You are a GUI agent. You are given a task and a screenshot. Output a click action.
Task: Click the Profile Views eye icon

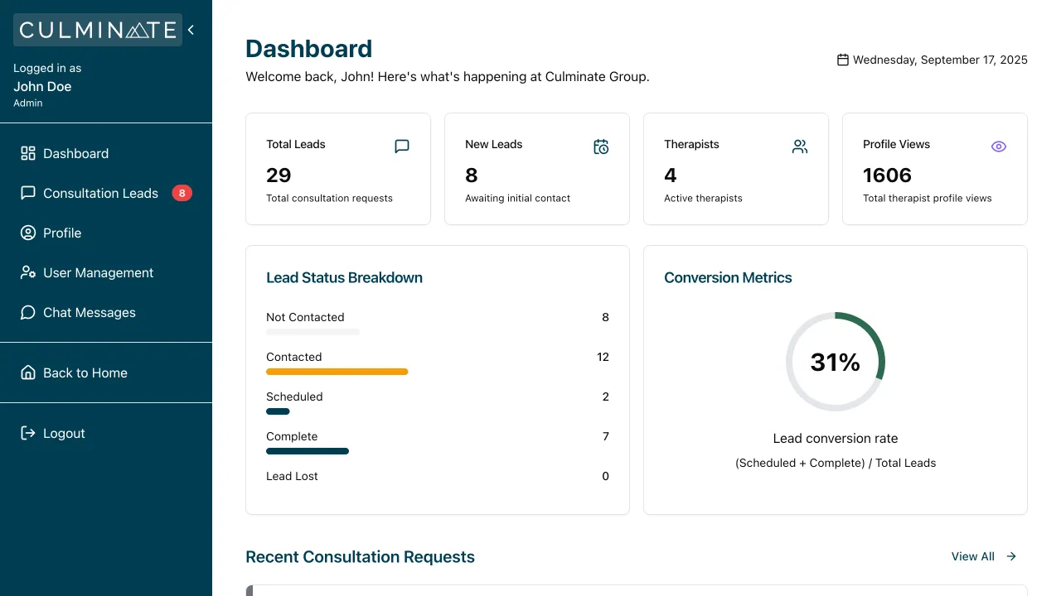999,147
